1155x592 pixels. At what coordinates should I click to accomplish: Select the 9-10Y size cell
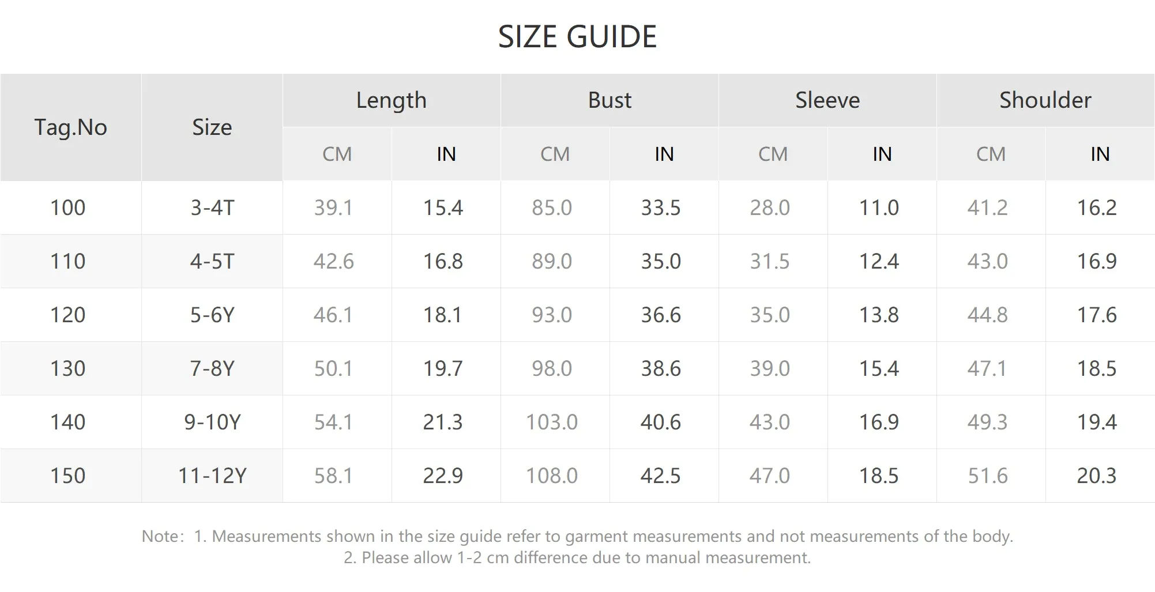tap(212, 422)
